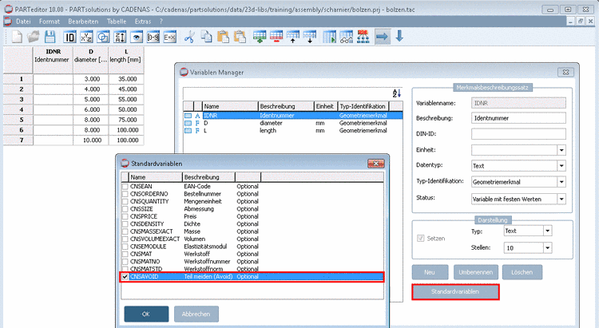599x328 pixels.
Task: Click the New document toolbar icon
Action: [x=18, y=36]
